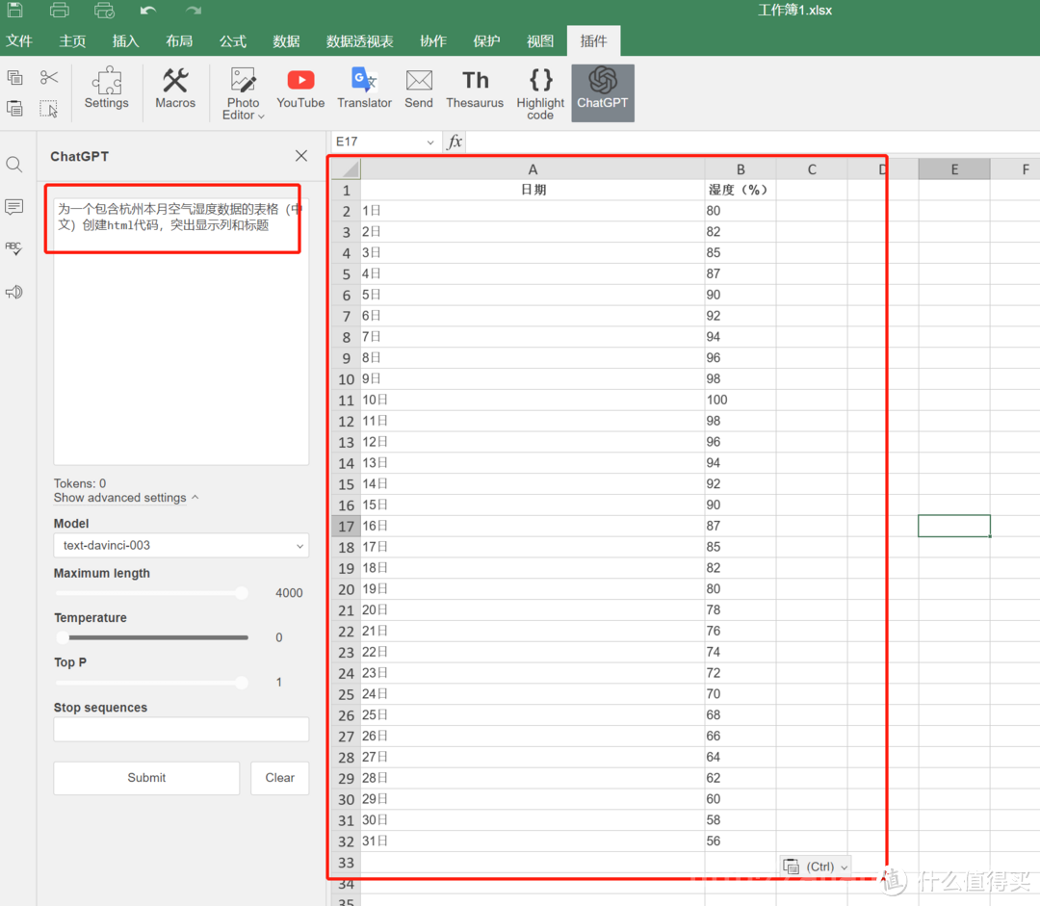Select row 17 header
Viewport: 1040px width, 906px height.
346,526
